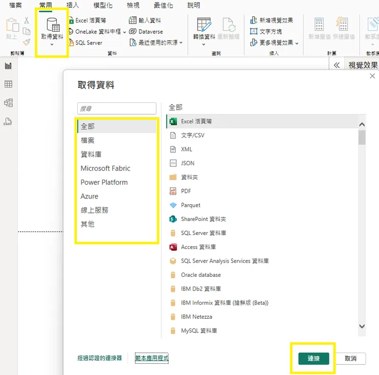Click 新增視覺效果 in the ribbon
Image resolution: width=379 pixels, height=375 pixels.
271,20
